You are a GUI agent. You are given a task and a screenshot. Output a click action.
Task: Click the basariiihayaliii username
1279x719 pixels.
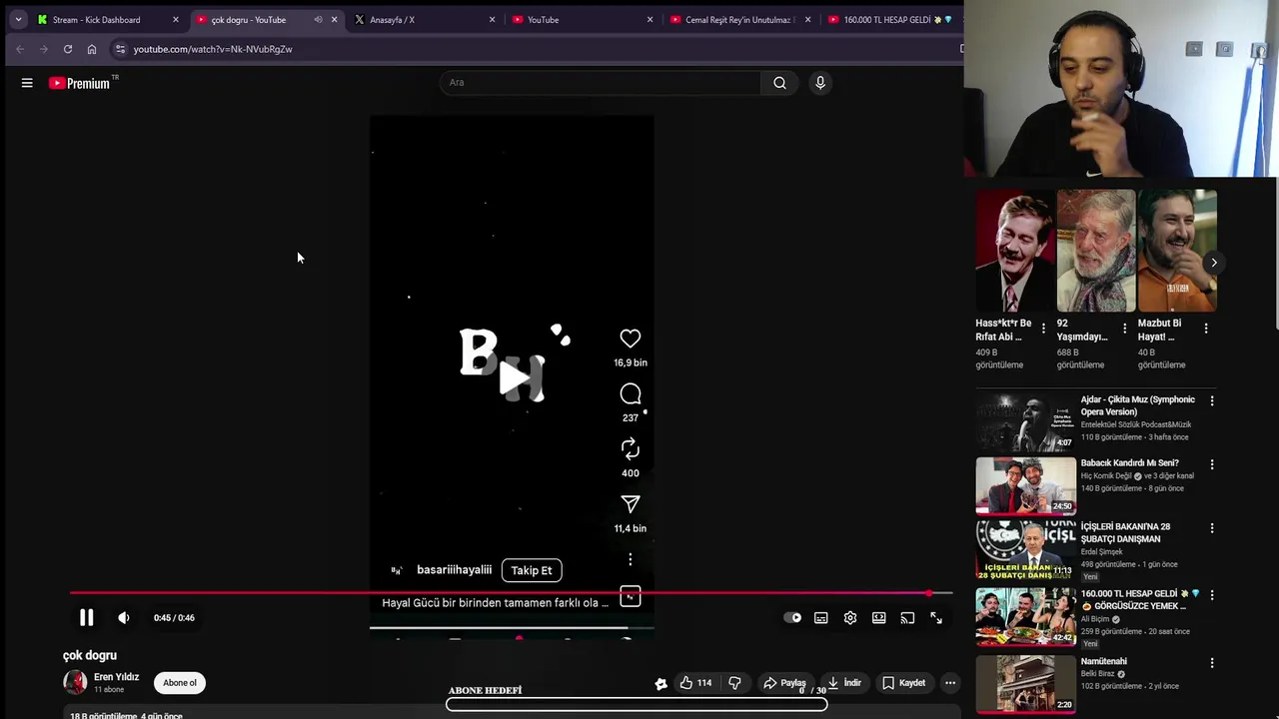click(454, 570)
